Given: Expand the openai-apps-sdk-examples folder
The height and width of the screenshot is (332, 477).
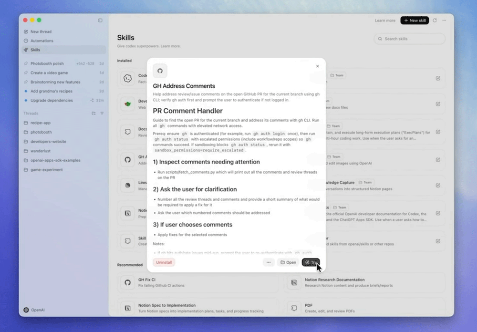Looking at the screenshot, I should (x=53, y=160).
